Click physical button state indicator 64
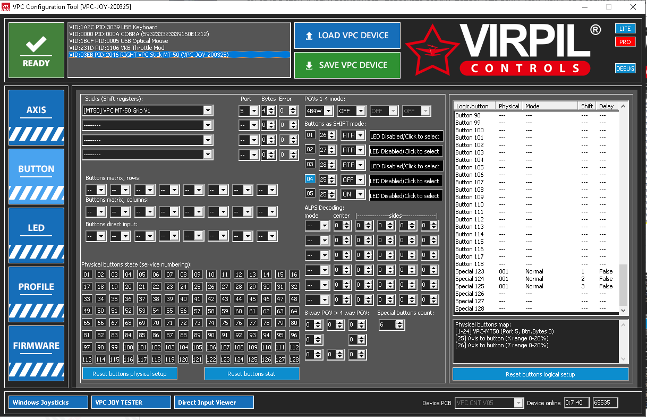The width and height of the screenshot is (647, 420). (294, 311)
